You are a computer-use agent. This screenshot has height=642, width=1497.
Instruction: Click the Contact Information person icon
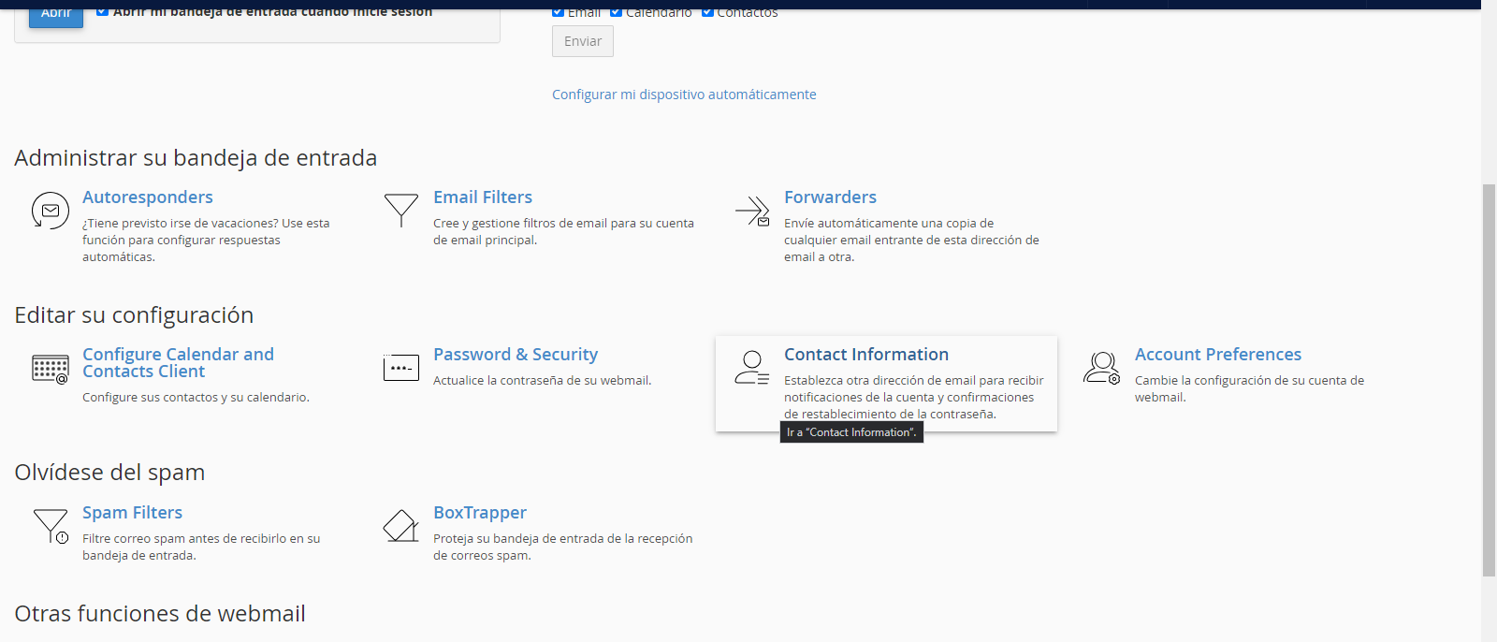(x=751, y=368)
